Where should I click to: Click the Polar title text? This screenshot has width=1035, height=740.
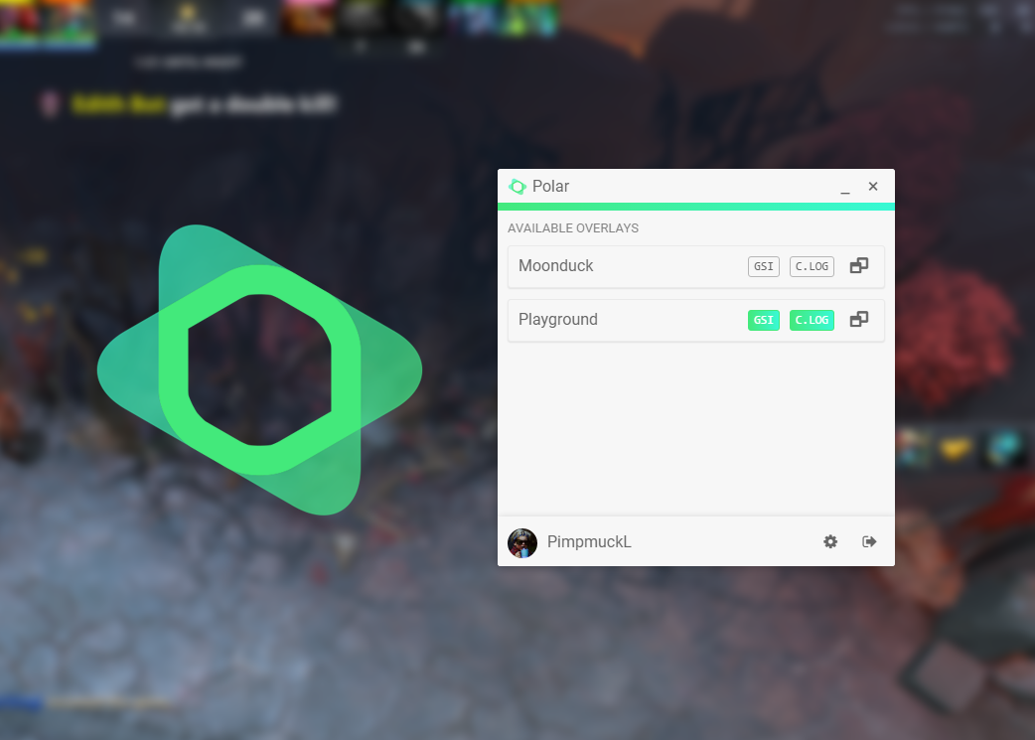(550, 186)
